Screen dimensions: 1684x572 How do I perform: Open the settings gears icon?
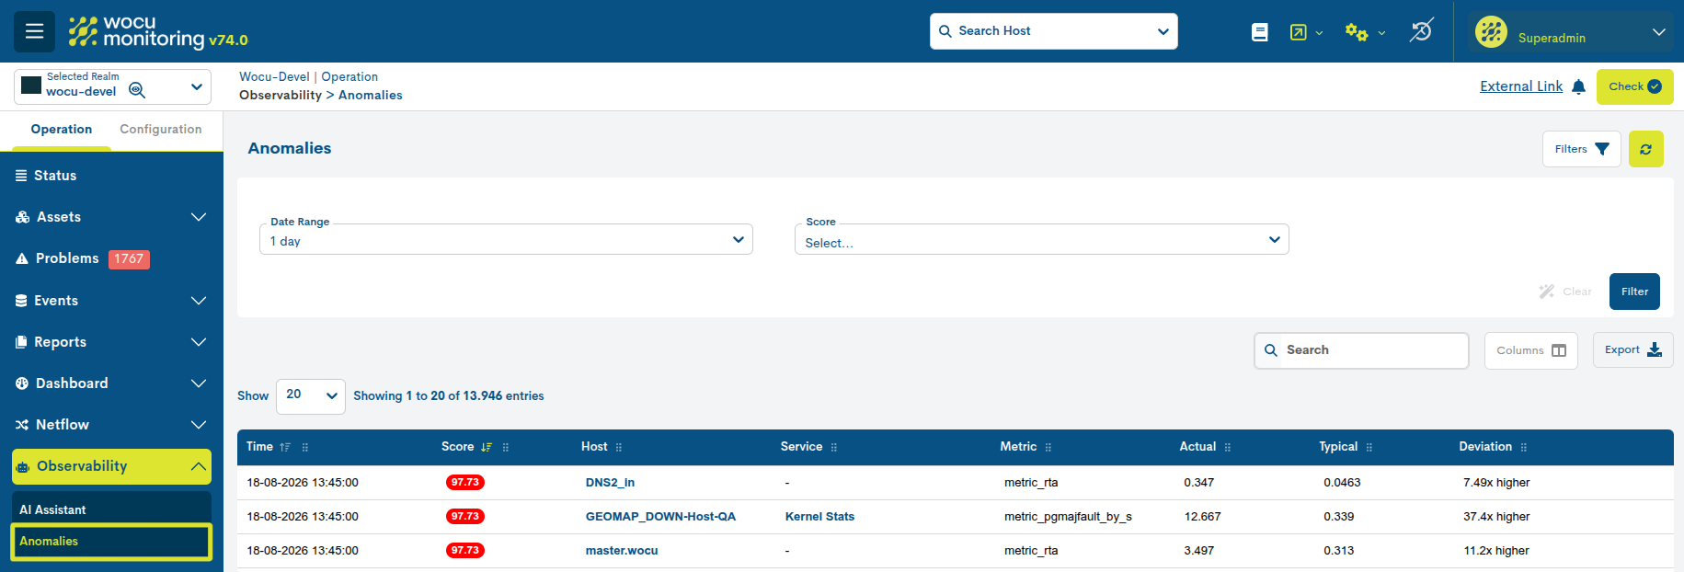pos(1356,32)
